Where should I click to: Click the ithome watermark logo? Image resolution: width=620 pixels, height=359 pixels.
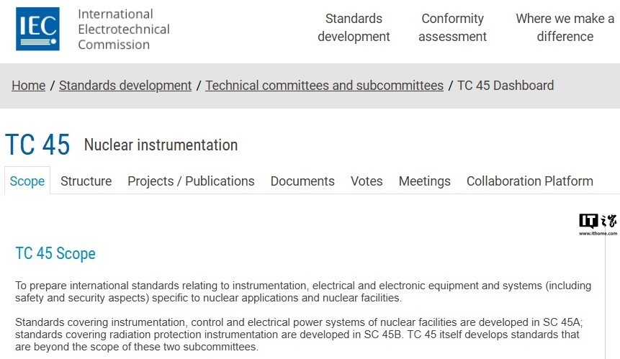pos(598,224)
